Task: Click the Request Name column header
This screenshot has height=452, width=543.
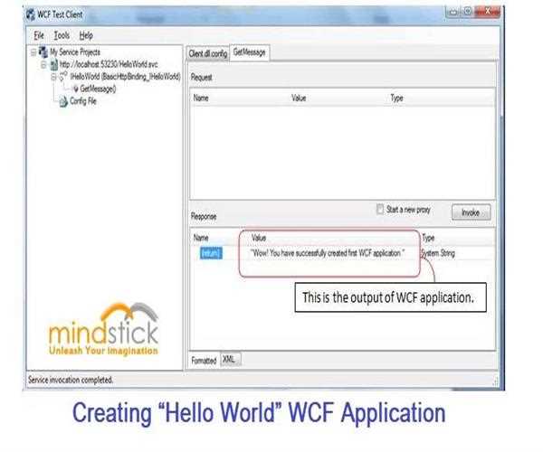Action: click(201, 98)
